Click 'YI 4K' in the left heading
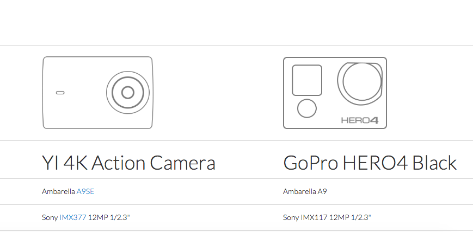Image resolution: width=473 pixels, height=232 pixels. click(x=64, y=163)
